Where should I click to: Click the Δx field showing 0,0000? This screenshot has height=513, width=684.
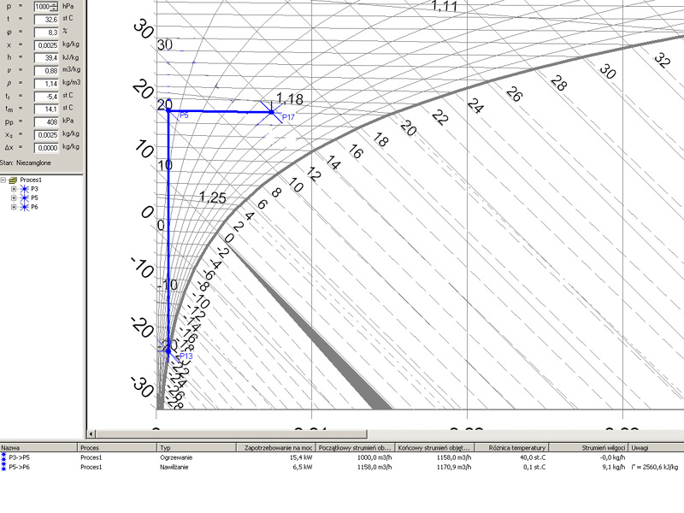point(46,147)
